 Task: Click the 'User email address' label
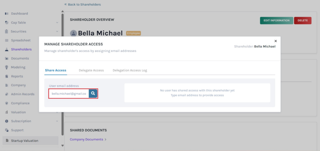click(x=64, y=86)
